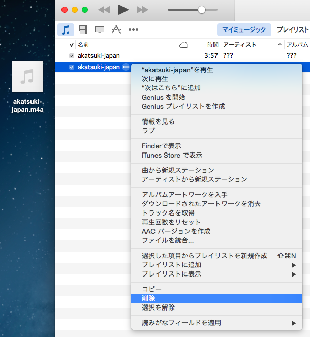Choose AAC バージョンを作成
Image resolution: width=310 pixels, height=337 pixels.
(216, 231)
